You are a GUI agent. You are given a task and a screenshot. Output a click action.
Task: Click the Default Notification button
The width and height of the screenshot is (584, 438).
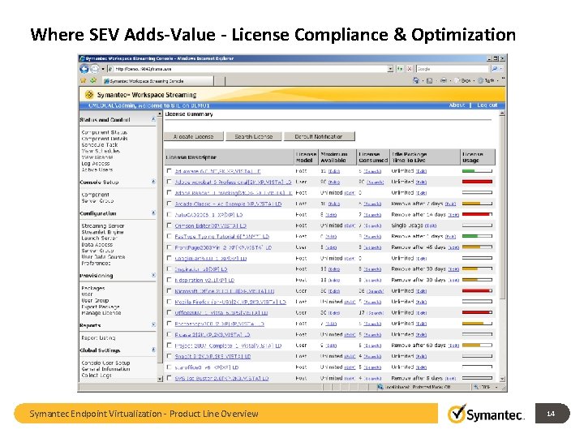pyautogui.click(x=320, y=137)
